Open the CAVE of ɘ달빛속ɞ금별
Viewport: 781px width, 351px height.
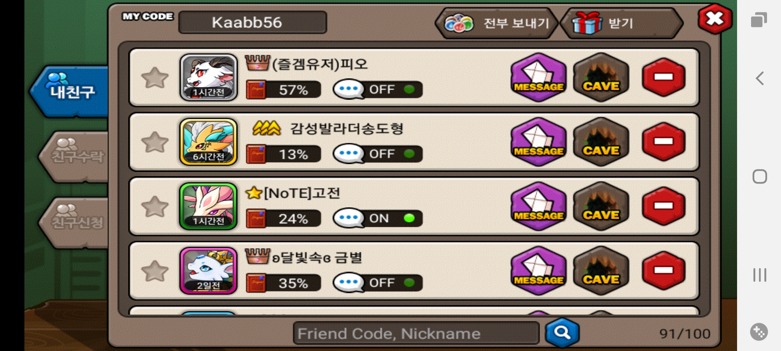click(x=601, y=270)
